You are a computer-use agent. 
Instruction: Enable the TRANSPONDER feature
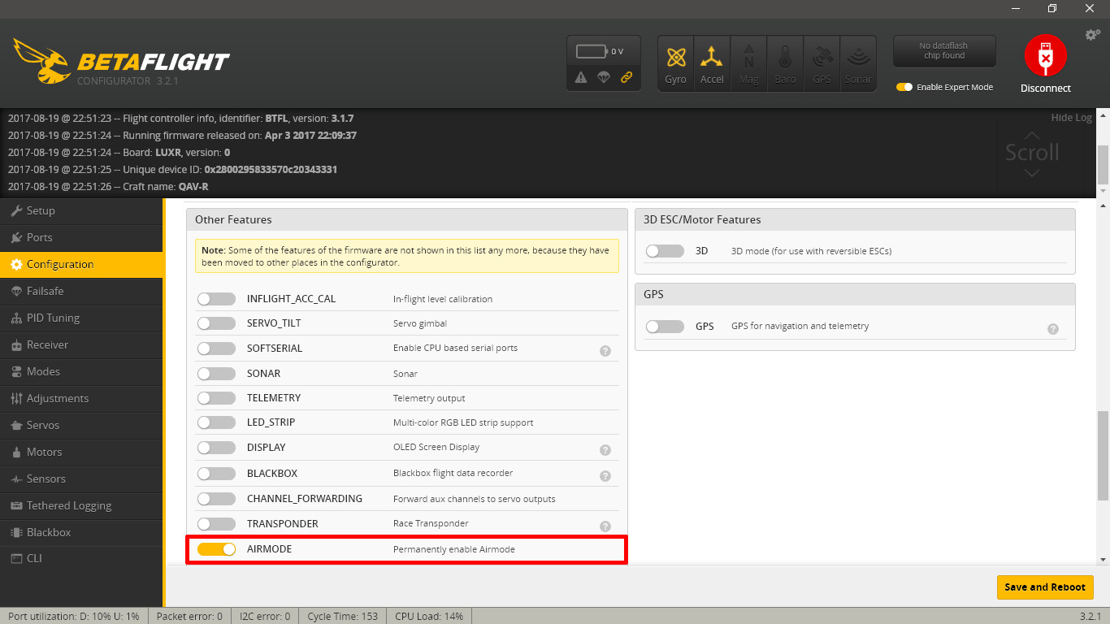tap(216, 524)
